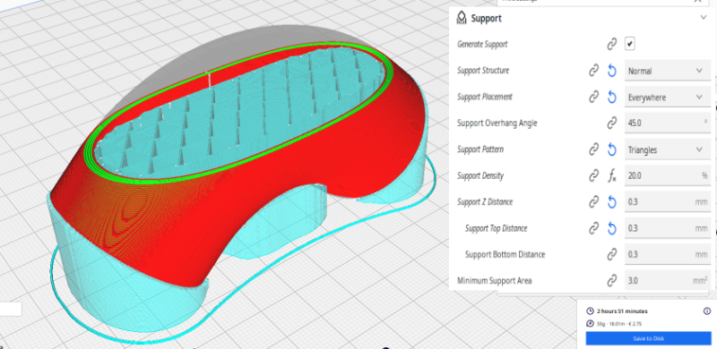Open the Support Pattern Triangles dropdown
Viewport: 717px width, 349px height.
[x=667, y=149]
